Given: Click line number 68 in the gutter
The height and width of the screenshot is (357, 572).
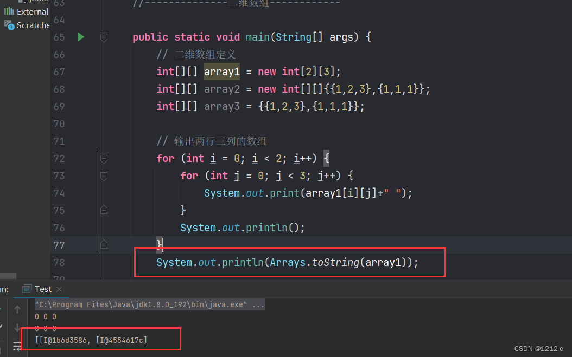Looking at the screenshot, I should 59,89.
